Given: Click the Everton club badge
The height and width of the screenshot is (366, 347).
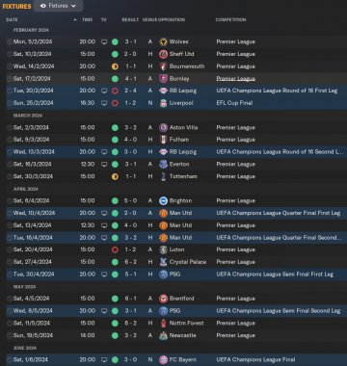Looking at the screenshot, I should (x=163, y=165).
